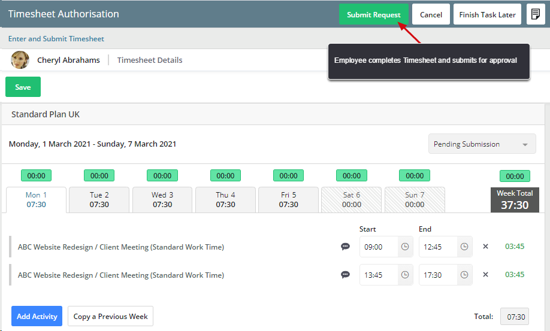Open the notes icon beside Finish Task Later
Screen dimensions: 550x331
click(x=536, y=14)
